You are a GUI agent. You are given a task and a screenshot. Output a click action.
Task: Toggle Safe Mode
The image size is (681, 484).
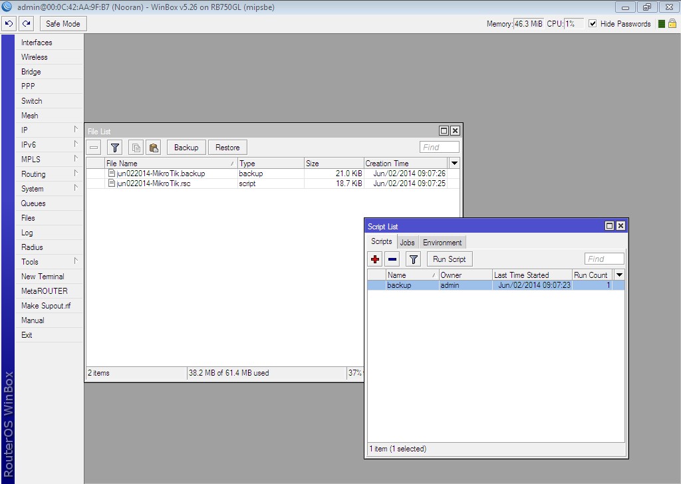point(63,23)
